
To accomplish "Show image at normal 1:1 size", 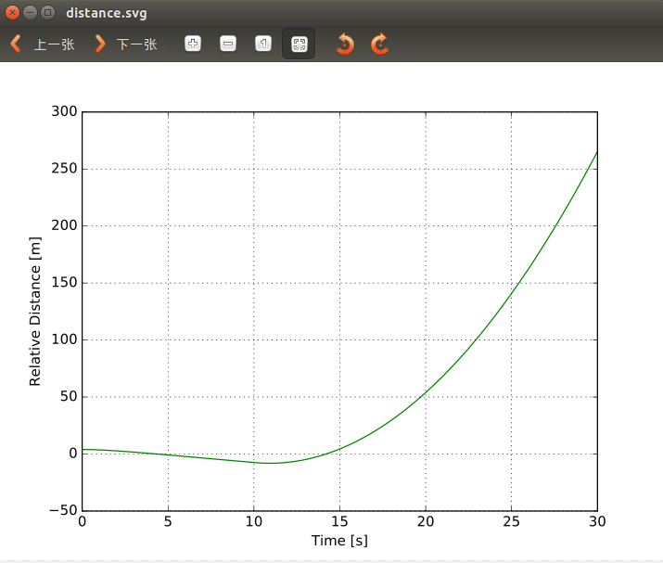I will tap(263, 45).
